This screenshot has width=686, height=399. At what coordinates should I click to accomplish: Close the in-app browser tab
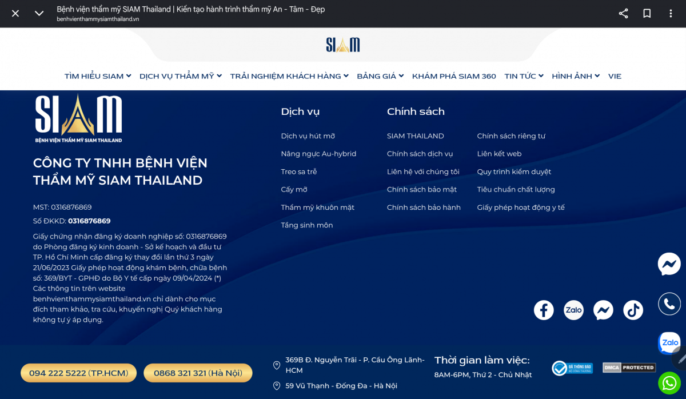pyautogui.click(x=15, y=13)
